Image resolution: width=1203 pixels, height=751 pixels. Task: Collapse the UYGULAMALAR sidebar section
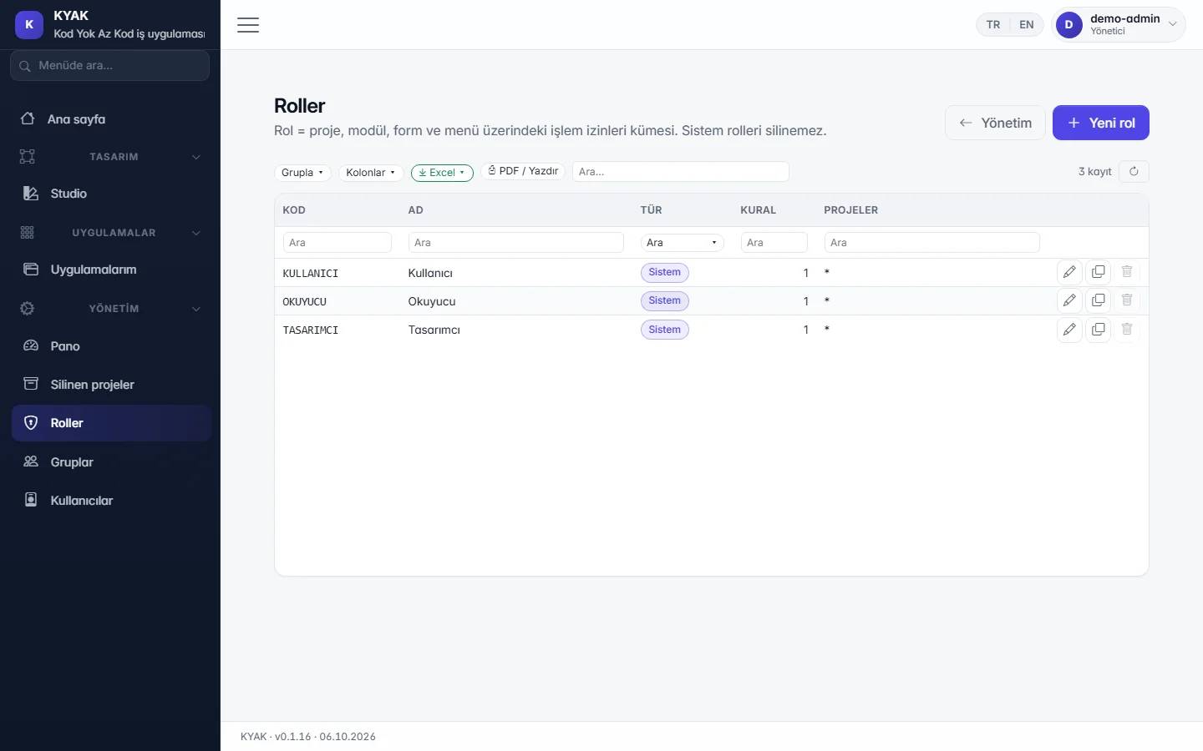110,233
